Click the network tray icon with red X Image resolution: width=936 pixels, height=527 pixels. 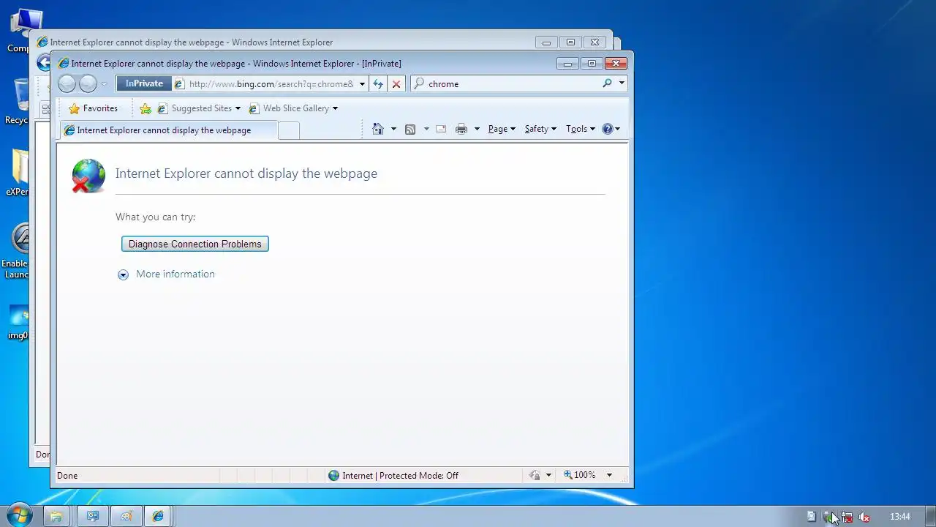[x=847, y=517]
